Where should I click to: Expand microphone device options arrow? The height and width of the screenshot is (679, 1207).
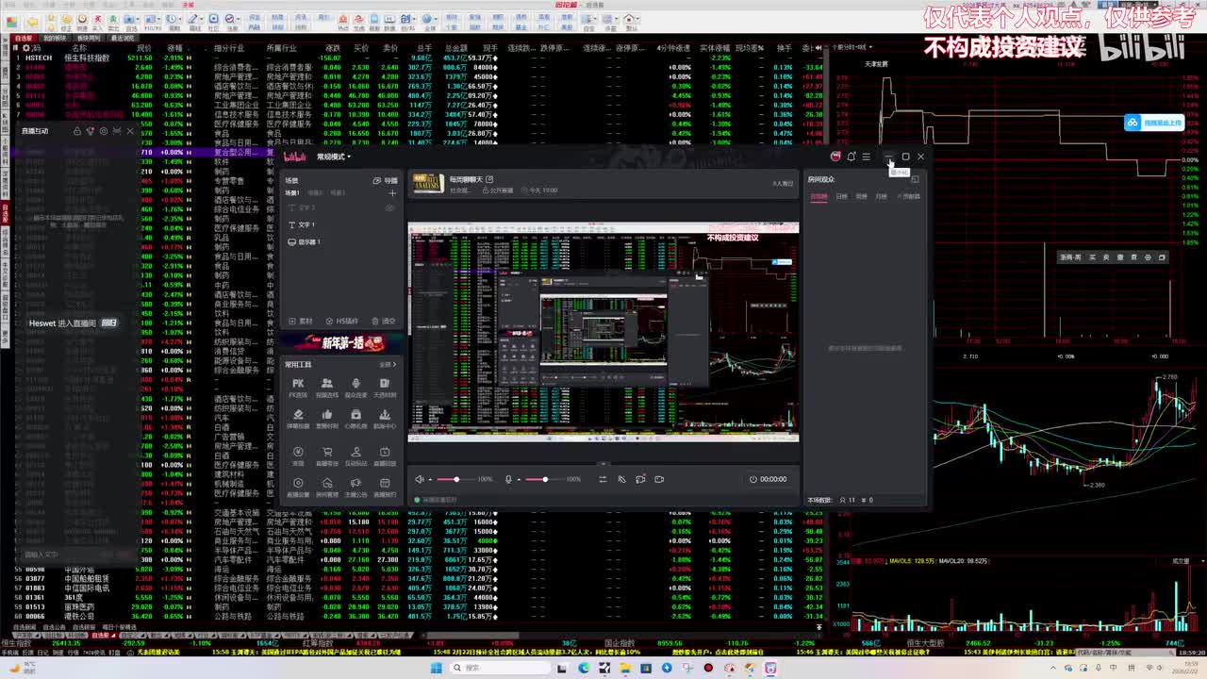518,480
